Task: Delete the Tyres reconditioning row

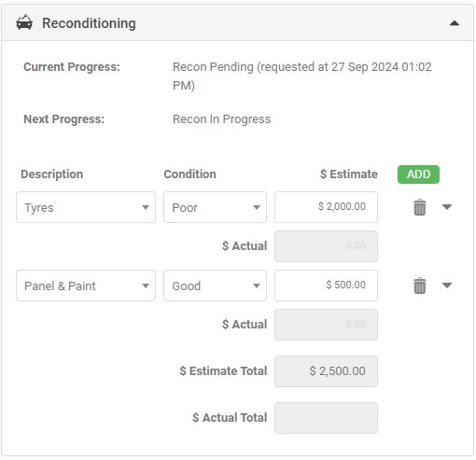Action: coord(419,207)
